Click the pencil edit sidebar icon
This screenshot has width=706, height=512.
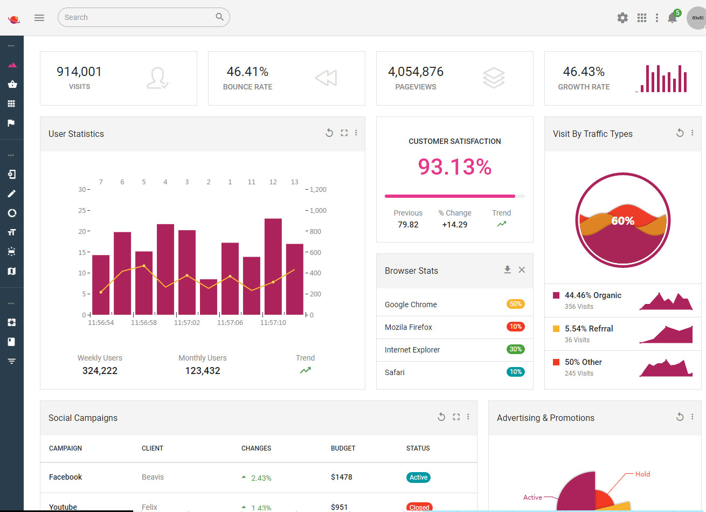pyautogui.click(x=11, y=193)
